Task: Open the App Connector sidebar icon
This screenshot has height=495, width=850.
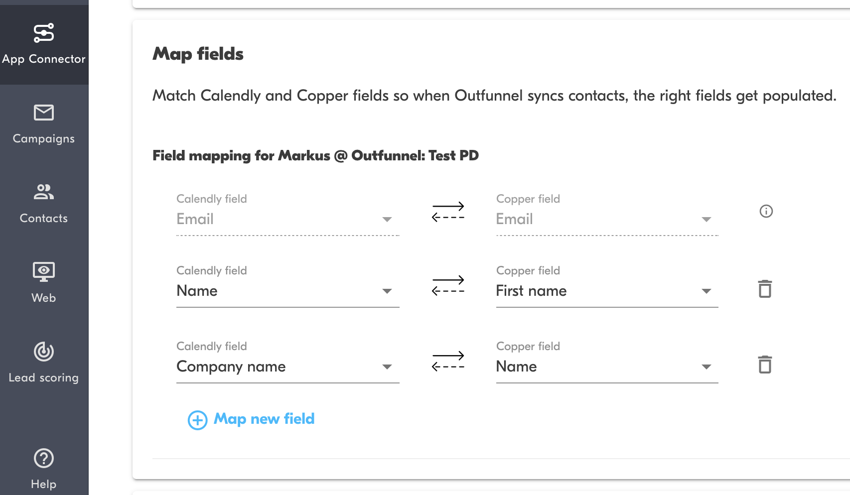Action: [x=44, y=33]
